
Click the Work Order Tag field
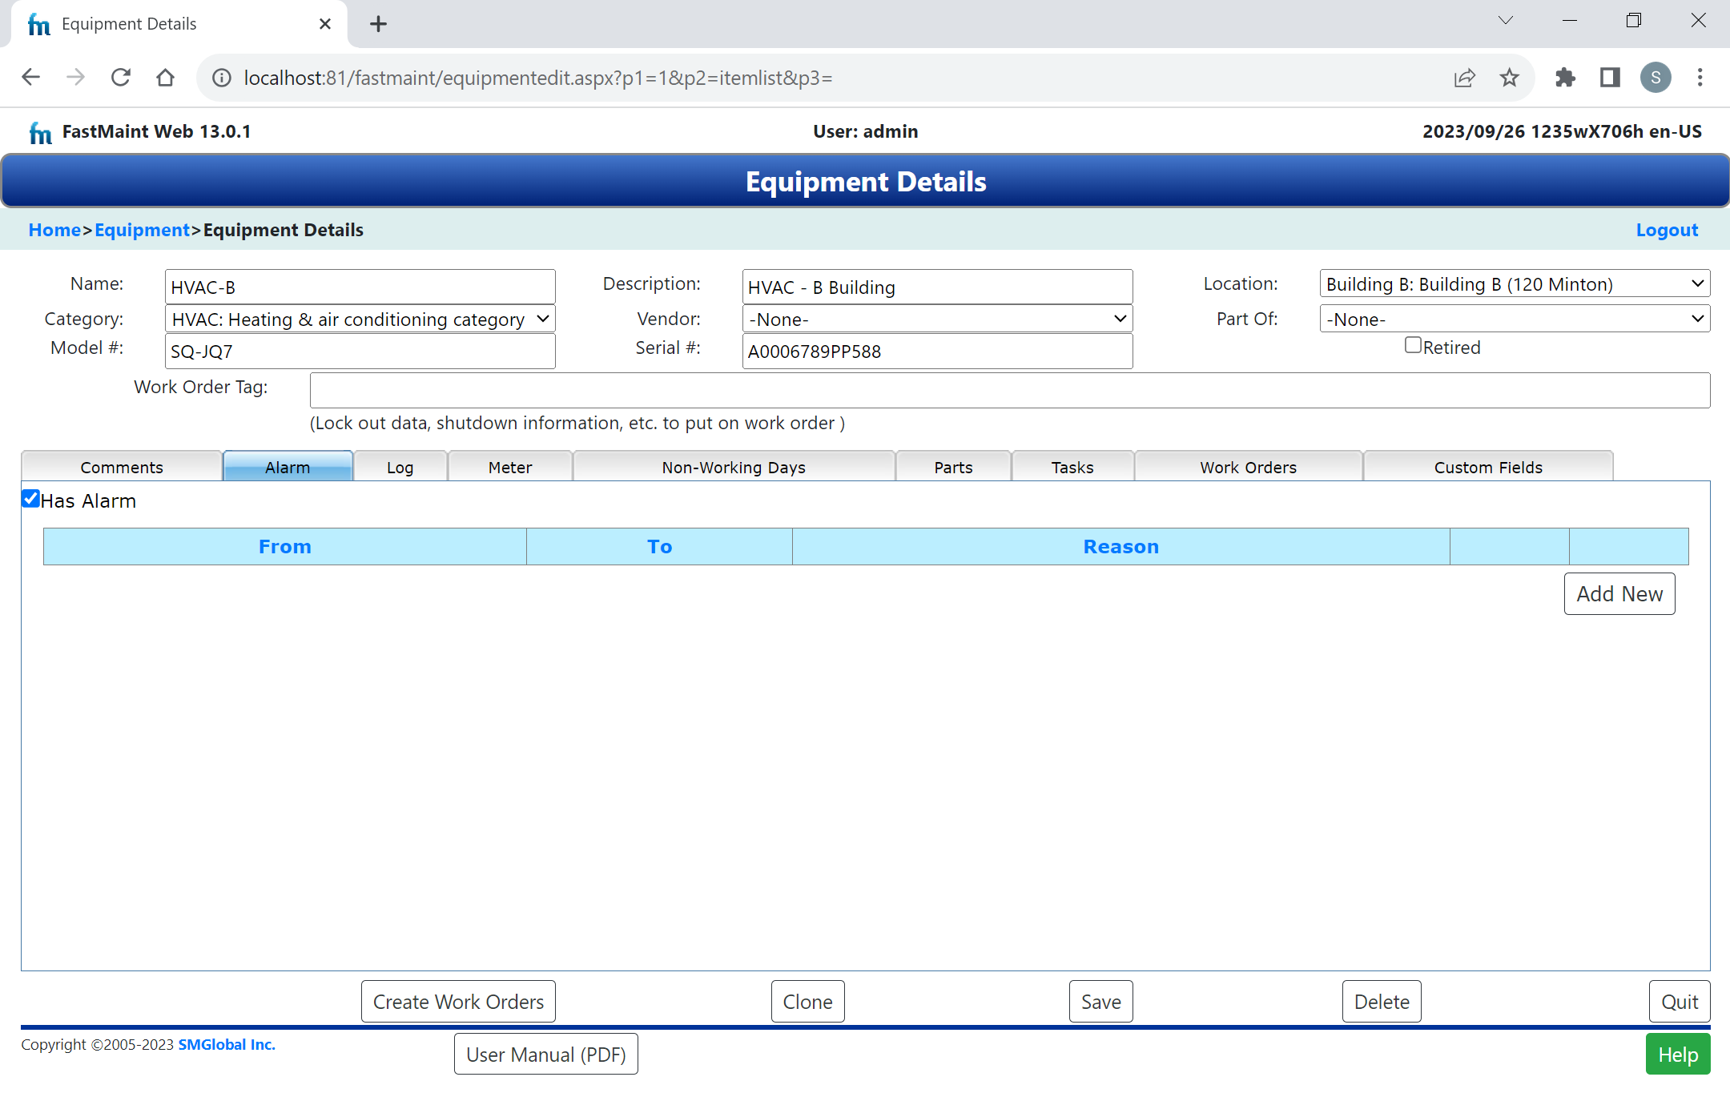click(1010, 390)
